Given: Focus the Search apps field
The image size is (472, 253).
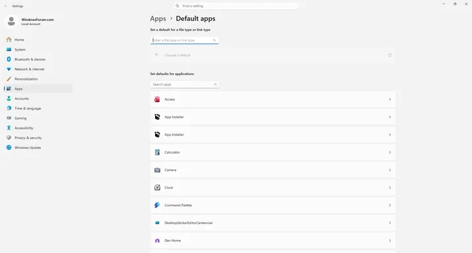Looking at the screenshot, I should coord(184,84).
